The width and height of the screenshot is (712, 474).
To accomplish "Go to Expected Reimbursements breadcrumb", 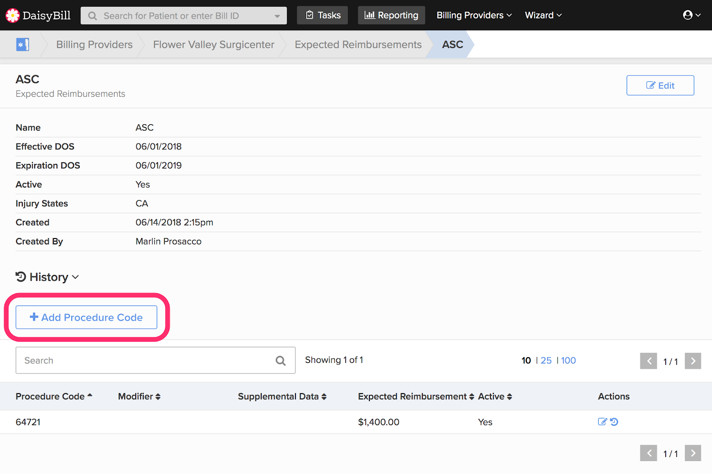I will 358,44.
